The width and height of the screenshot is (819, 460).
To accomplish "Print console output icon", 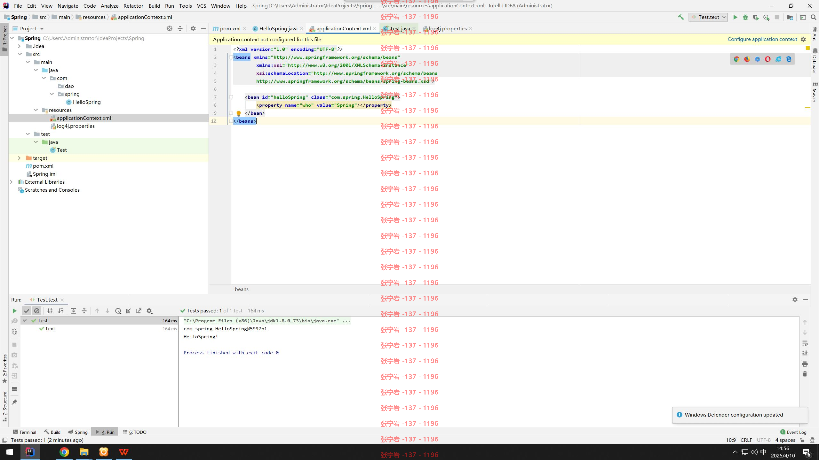I will [x=805, y=364].
